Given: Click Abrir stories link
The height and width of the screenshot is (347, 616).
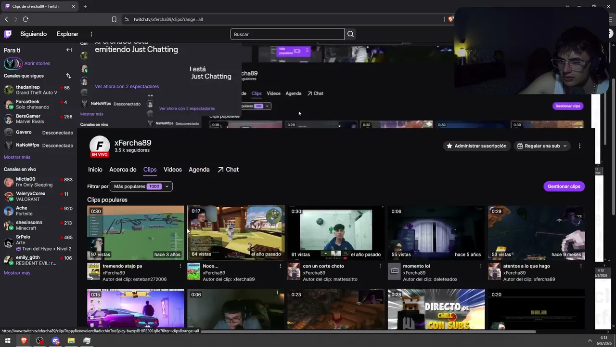Looking at the screenshot, I should (37, 63).
